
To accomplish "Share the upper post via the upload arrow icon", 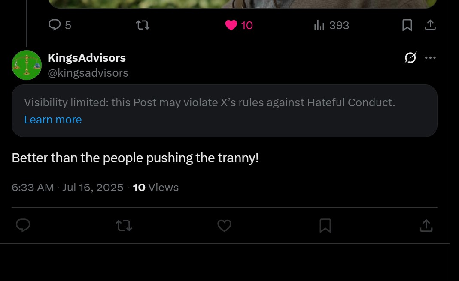I will [x=430, y=25].
